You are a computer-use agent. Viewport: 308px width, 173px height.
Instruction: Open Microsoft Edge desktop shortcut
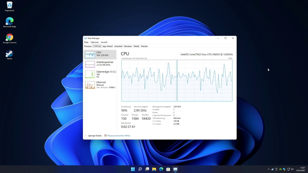tap(9, 22)
